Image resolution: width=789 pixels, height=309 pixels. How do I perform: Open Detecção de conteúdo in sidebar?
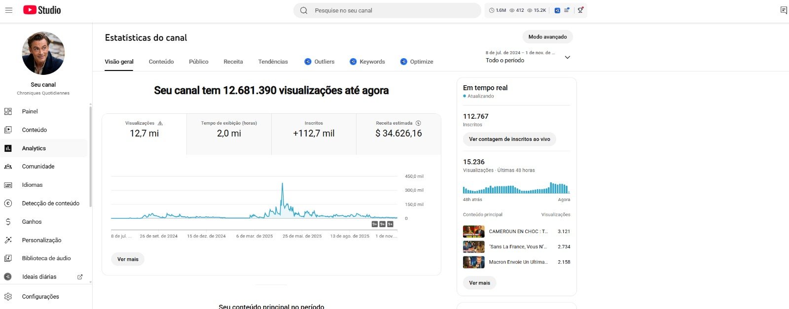(50, 204)
